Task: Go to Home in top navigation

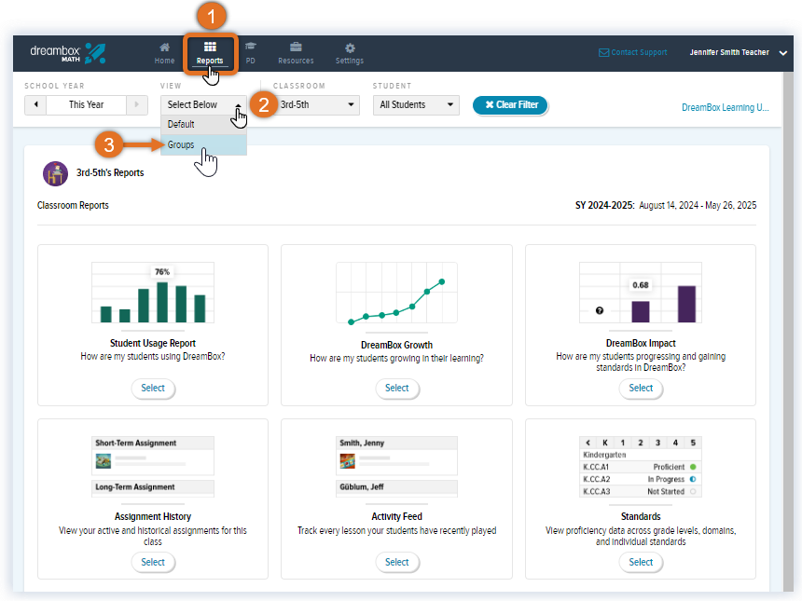Action: coord(164,53)
